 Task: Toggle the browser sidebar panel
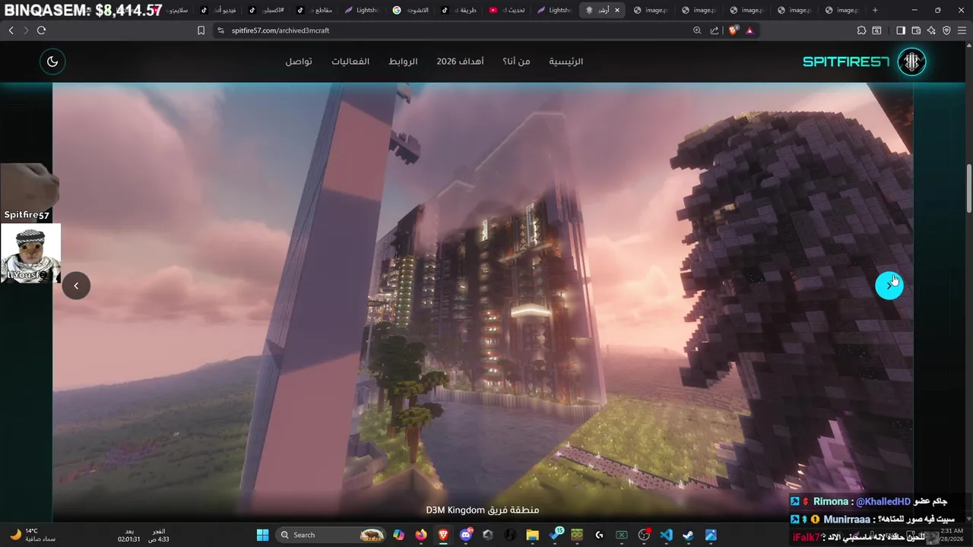[x=901, y=30]
